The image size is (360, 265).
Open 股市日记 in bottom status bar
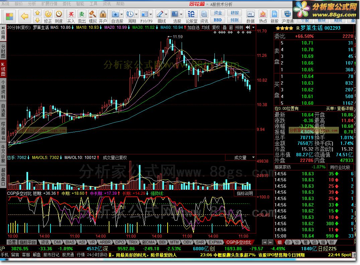point(51,255)
